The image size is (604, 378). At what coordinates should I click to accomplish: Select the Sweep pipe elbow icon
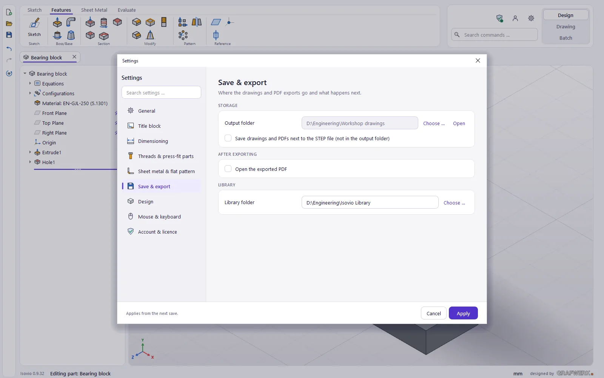(x=71, y=22)
